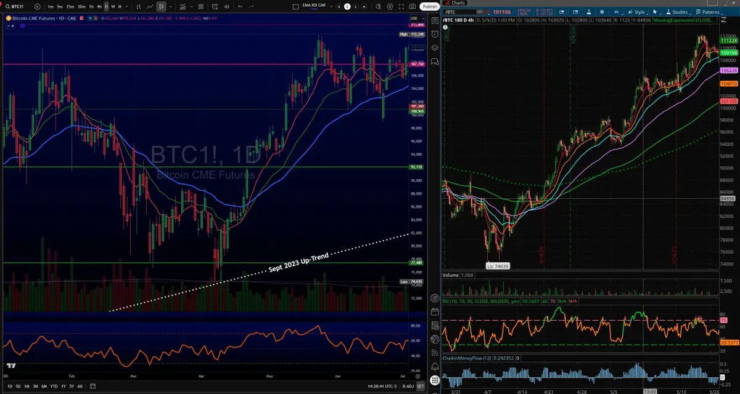Select the All date range
Screen dimensions: 740x394
click(x=80, y=386)
